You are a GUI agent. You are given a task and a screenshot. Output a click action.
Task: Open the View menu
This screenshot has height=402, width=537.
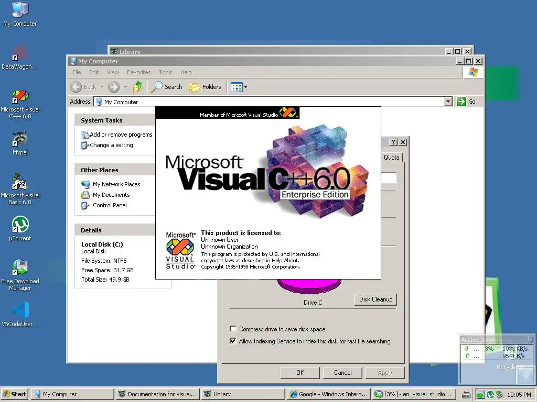(x=113, y=72)
